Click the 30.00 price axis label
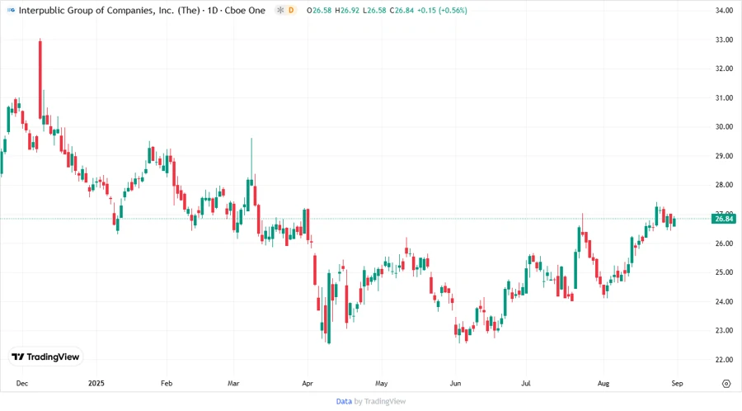742x411 pixels. 724,127
